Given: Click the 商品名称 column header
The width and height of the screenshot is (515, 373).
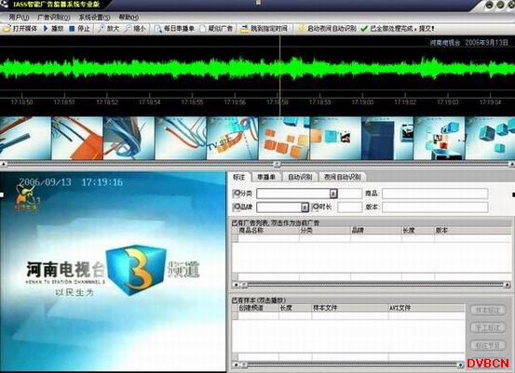Looking at the screenshot, I should click(x=268, y=231).
